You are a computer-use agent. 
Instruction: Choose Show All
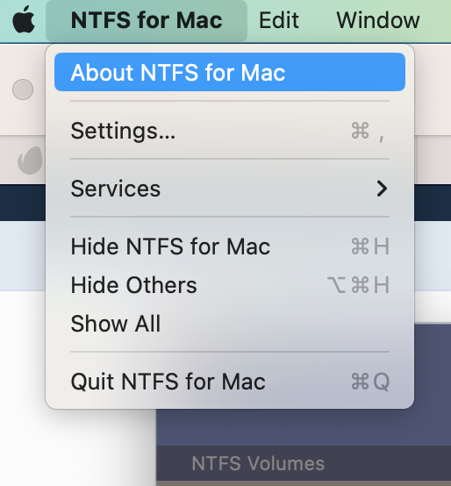[x=230, y=324]
